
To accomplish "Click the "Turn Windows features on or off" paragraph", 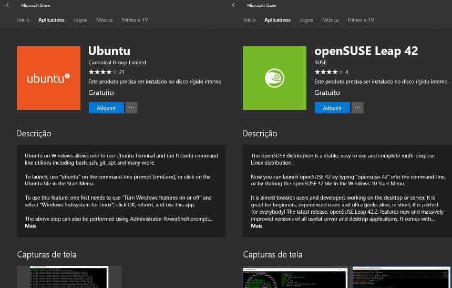I will point(118,201).
